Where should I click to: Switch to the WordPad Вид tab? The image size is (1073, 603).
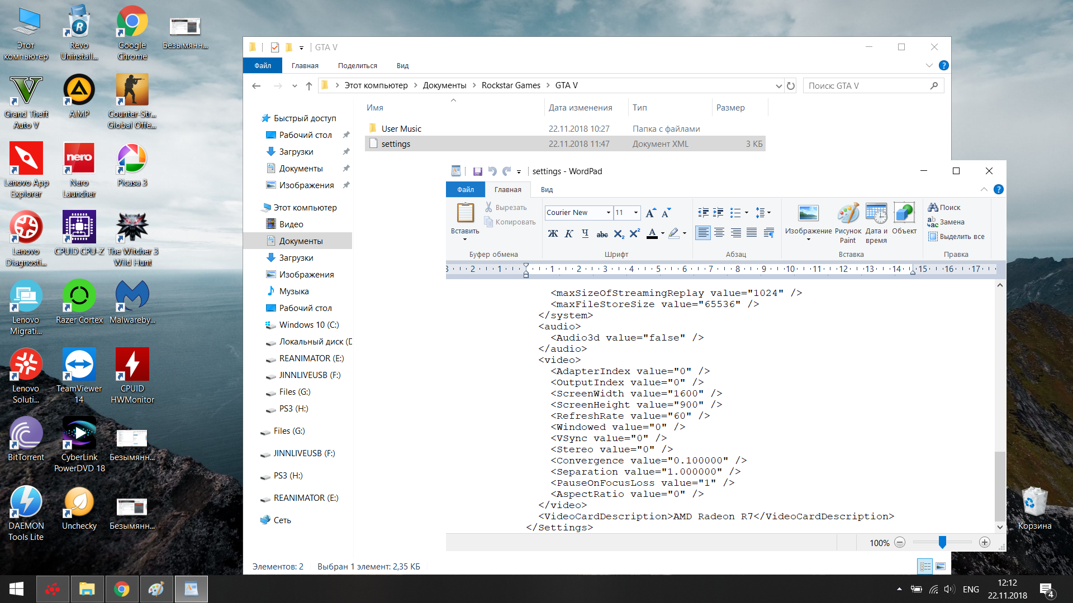(547, 189)
